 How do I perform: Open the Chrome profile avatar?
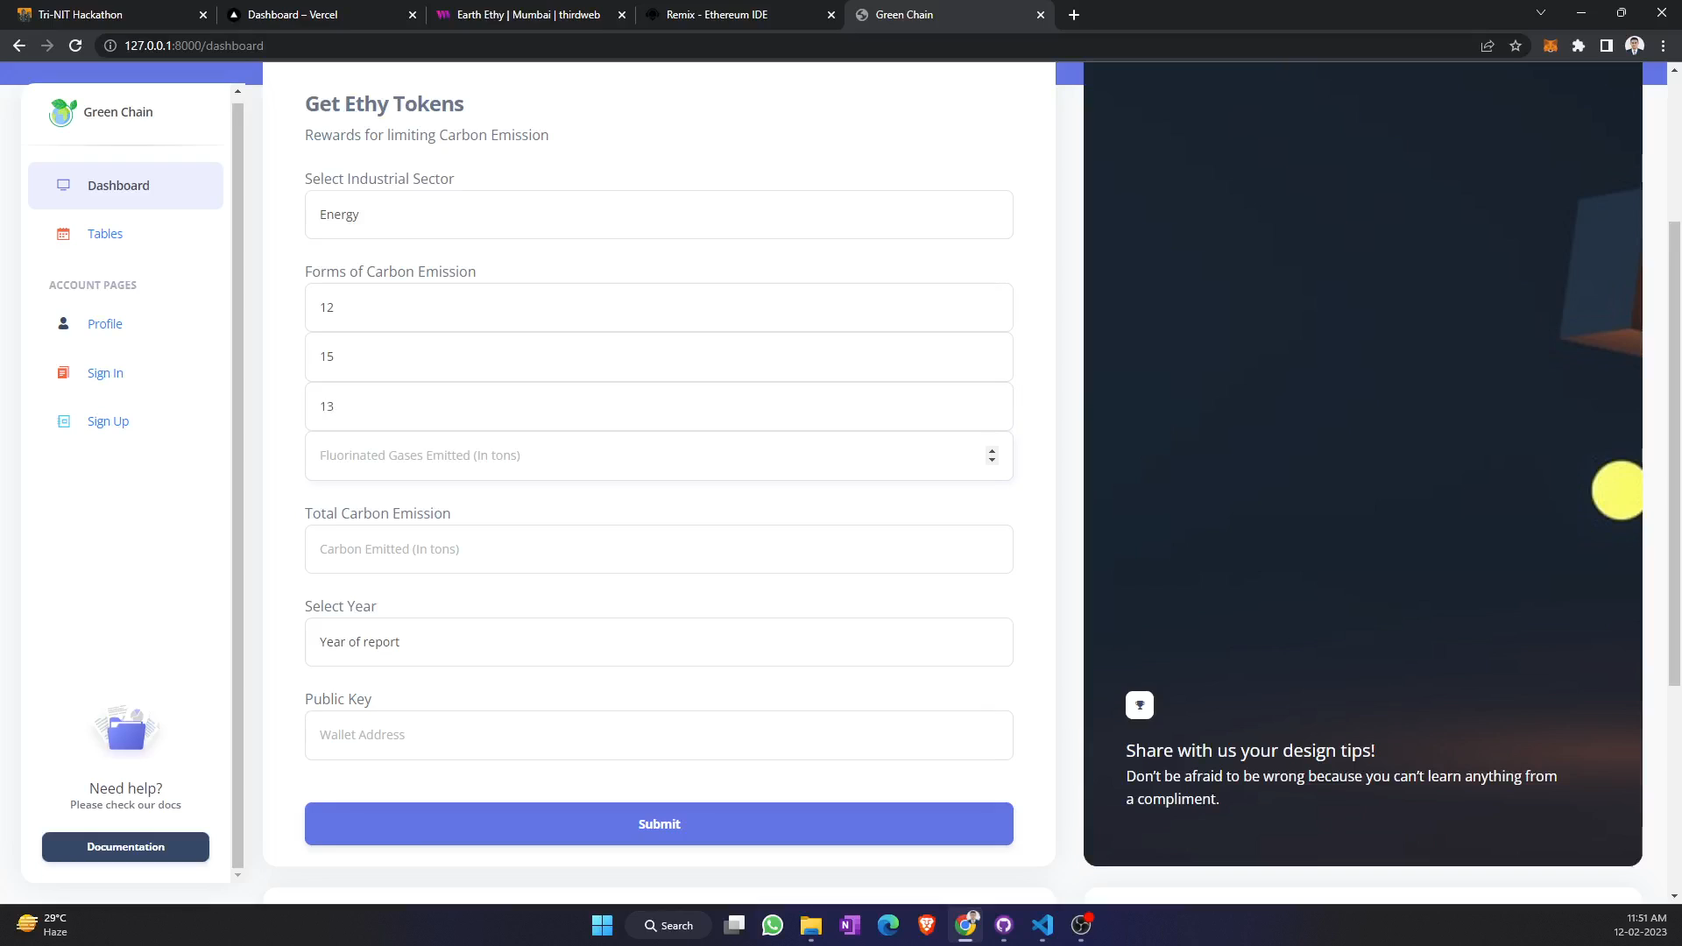(x=1634, y=46)
